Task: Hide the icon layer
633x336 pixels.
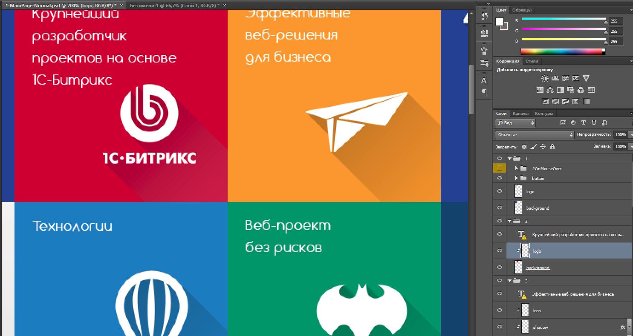Action: pos(500,310)
